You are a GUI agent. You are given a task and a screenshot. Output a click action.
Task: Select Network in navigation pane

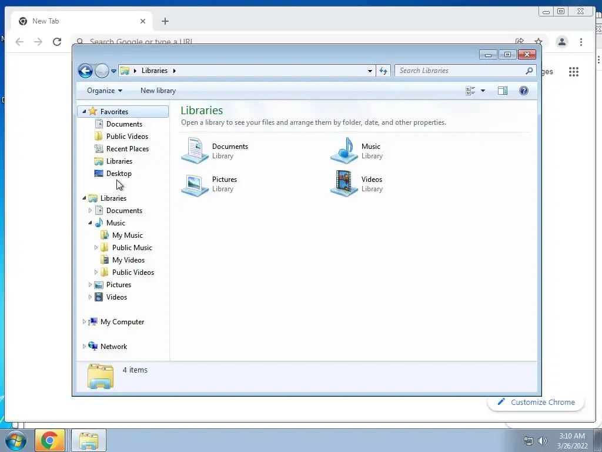[x=113, y=346]
